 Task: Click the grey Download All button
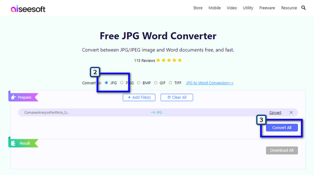pyautogui.click(x=282, y=150)
